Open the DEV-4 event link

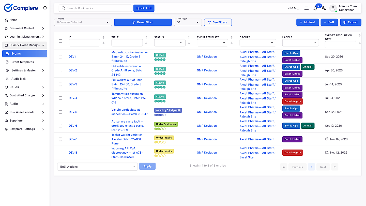[73, 98]
